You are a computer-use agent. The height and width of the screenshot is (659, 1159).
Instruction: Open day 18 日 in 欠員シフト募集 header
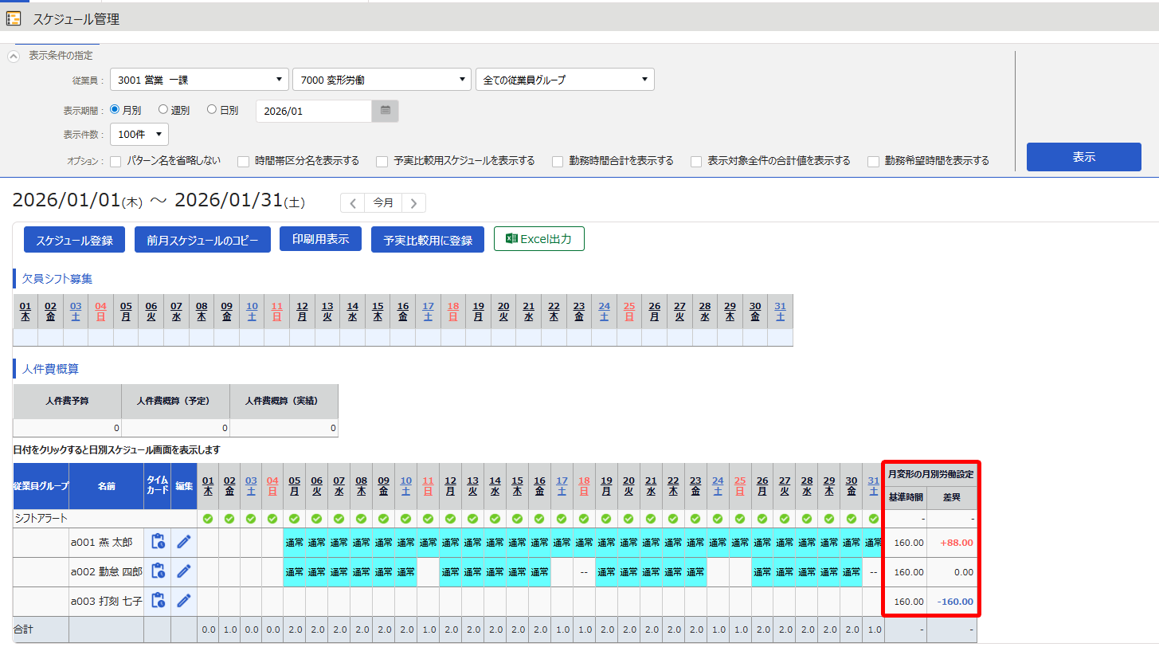453,312
